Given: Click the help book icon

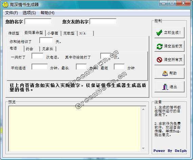Looking at the screenshot, I should click(165, 73).
